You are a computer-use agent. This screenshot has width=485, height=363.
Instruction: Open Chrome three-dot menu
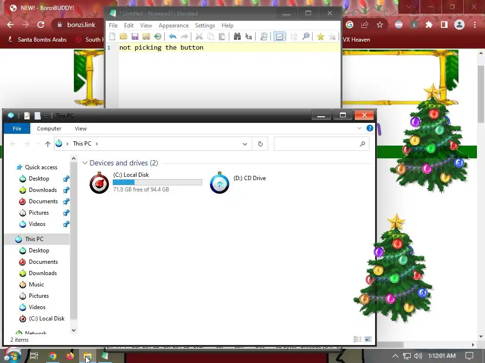[x=475, y=25]
